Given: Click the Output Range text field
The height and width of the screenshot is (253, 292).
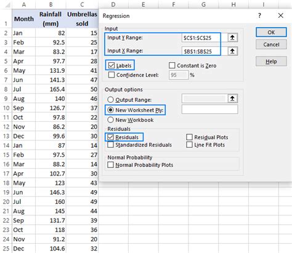Looking at the screenshot, I should tap(205, 98).
